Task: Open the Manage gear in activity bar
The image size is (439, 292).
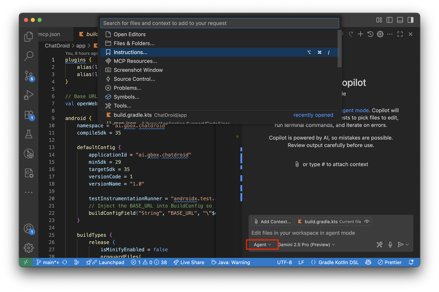Action: (29, 248)
